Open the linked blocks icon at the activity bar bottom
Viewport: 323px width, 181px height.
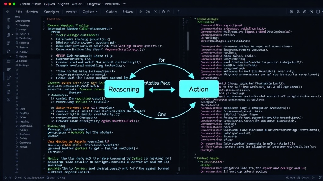click(x=9, y=100)
